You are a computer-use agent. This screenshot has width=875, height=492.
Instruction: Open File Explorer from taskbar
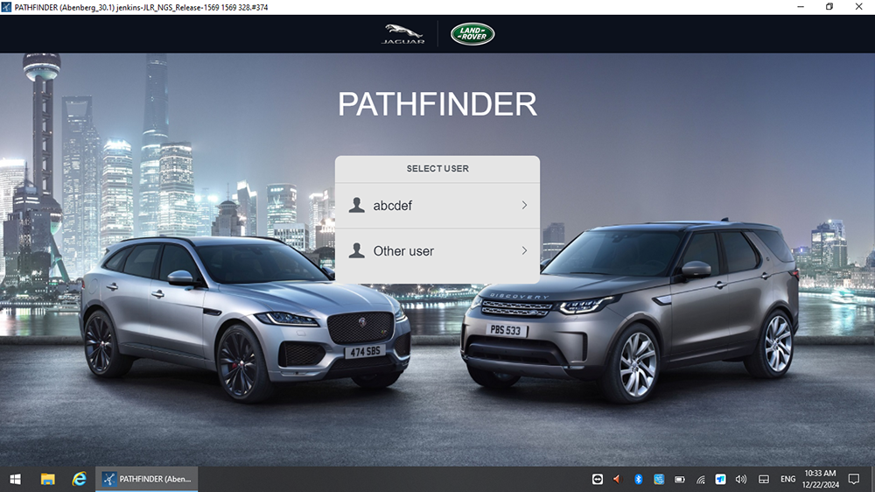(47, 479)
